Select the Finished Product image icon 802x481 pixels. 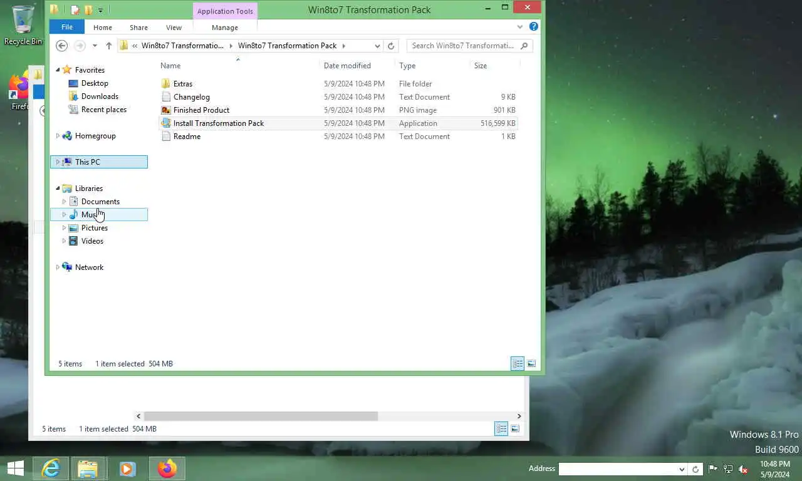point(165,110)
